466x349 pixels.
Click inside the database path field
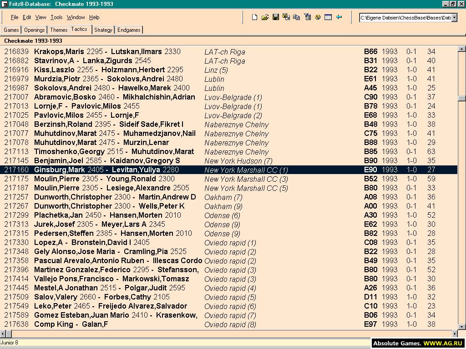(405, 18)
